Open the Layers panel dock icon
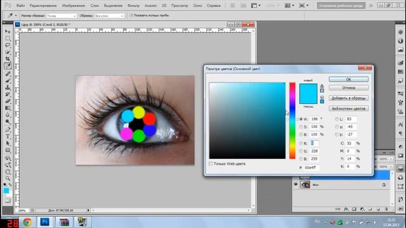 click(x=400, y=168)
